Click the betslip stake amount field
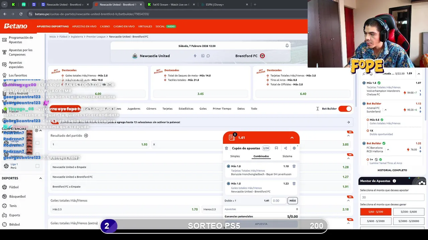Image resolution: width=428 pixels, height=240 pixels. tap(279, 201)
